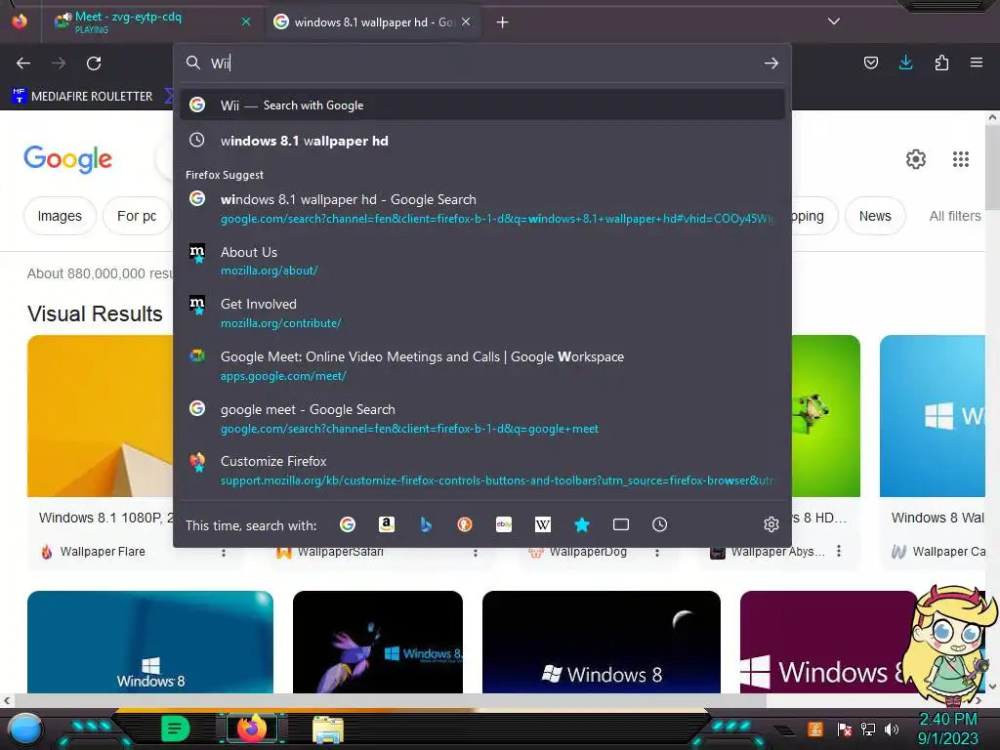
Task: Click the horizontal page scrollbar
Action: [389, 700]
